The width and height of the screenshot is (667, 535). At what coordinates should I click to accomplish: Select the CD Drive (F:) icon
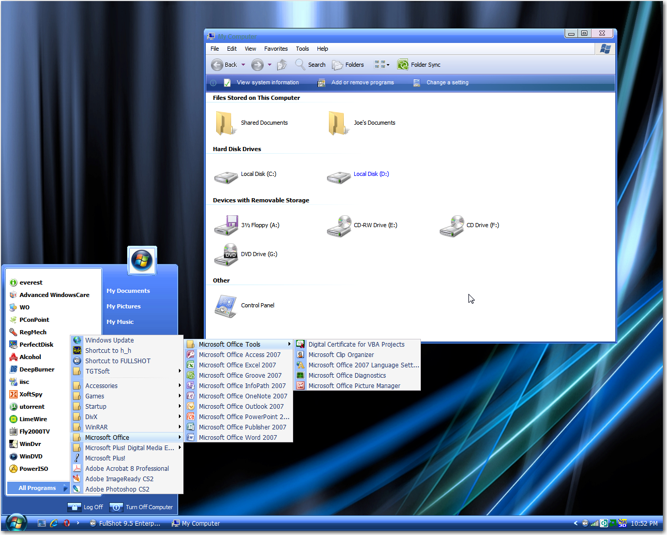point(452,226)
